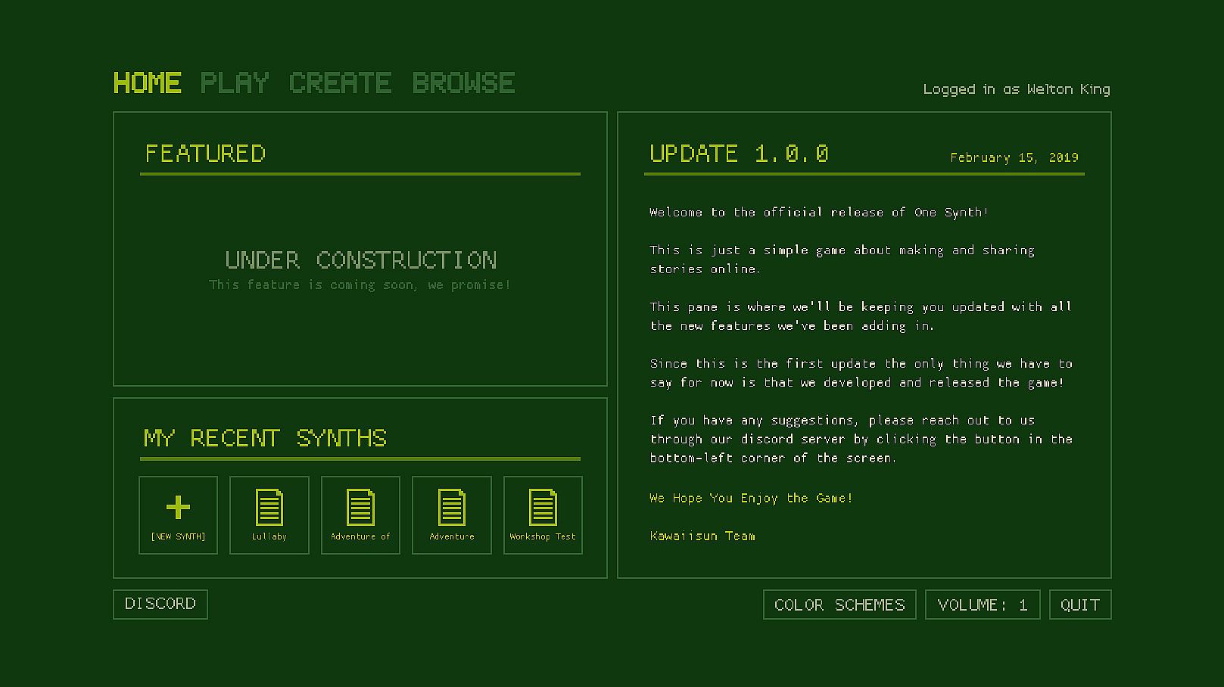Image resolution: width=1224 pixels, height=687 pixels.
Task: Open the COLOR SCHEMES options
Action: click(839, 605)
